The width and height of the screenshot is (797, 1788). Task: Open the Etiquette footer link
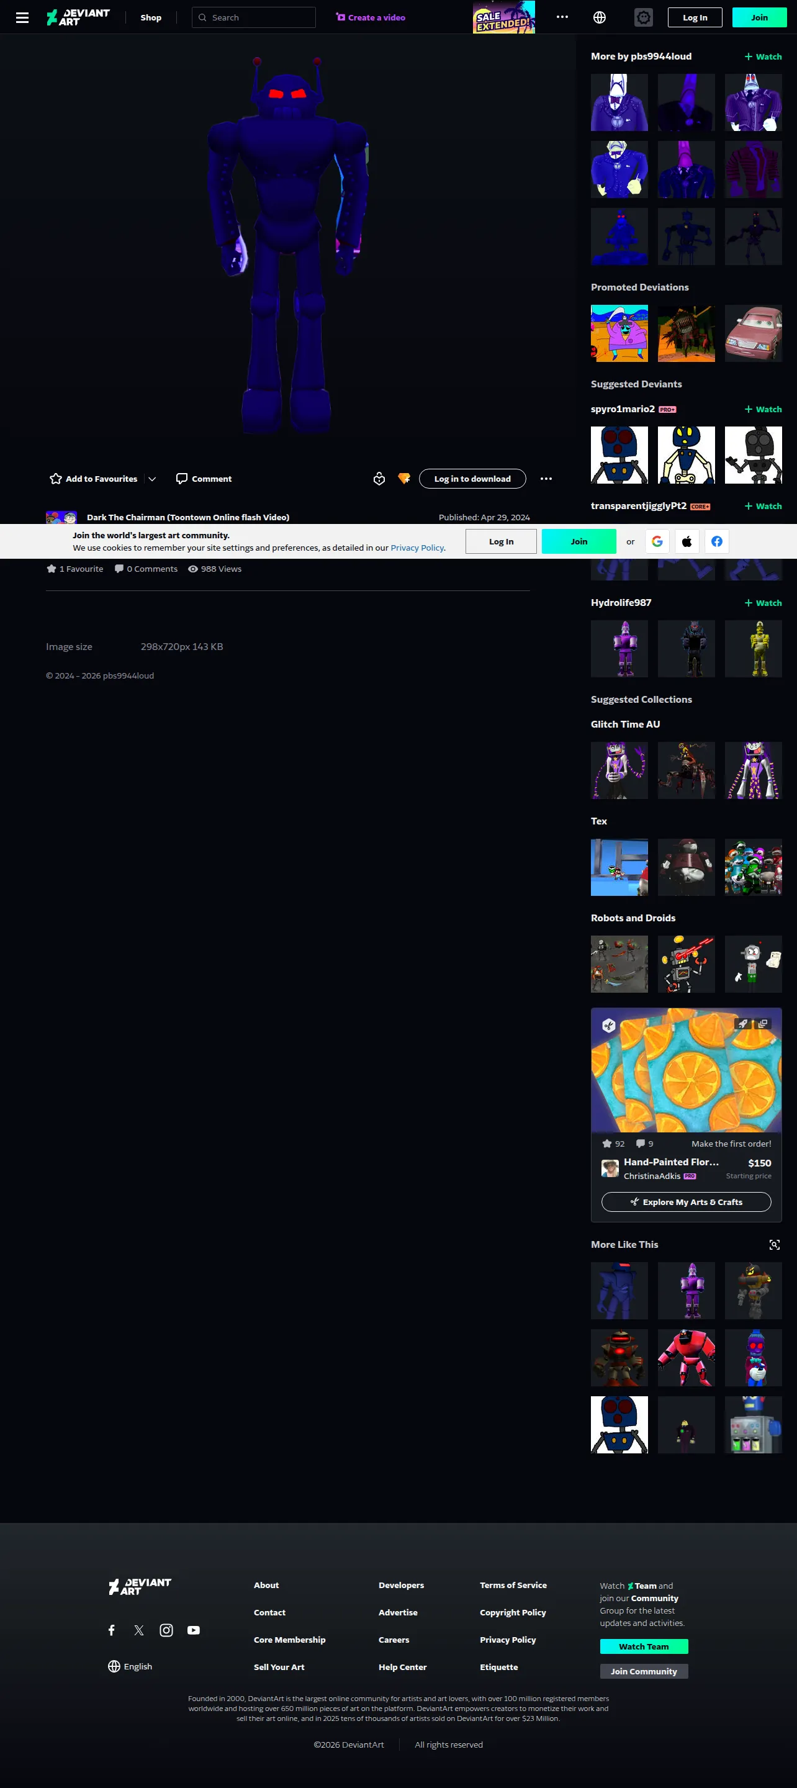[498, 1667]
